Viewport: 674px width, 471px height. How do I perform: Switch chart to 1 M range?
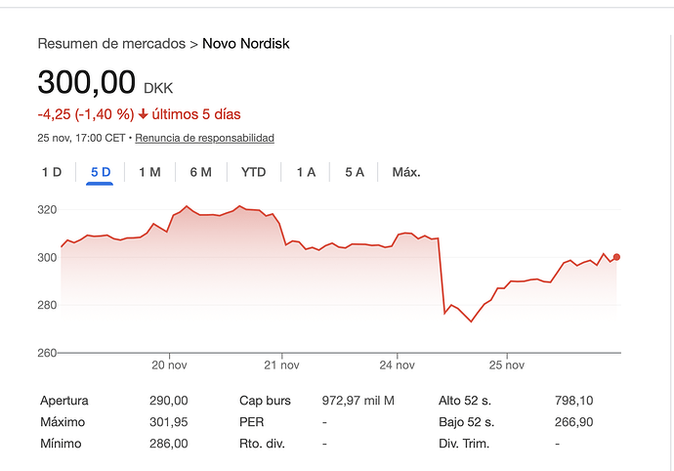(149, 172)
